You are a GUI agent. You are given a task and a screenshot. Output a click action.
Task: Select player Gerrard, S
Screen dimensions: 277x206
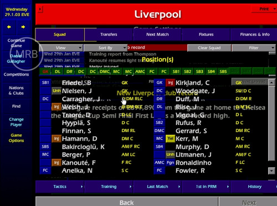click(191, 131)
